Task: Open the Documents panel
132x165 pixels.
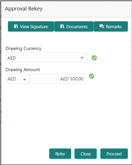Action: tap(74, 26)
